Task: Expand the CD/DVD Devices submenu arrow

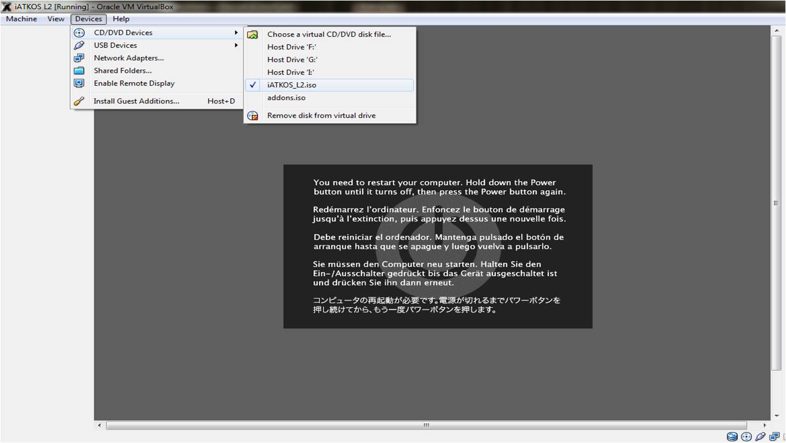Action: coord(236,33)
